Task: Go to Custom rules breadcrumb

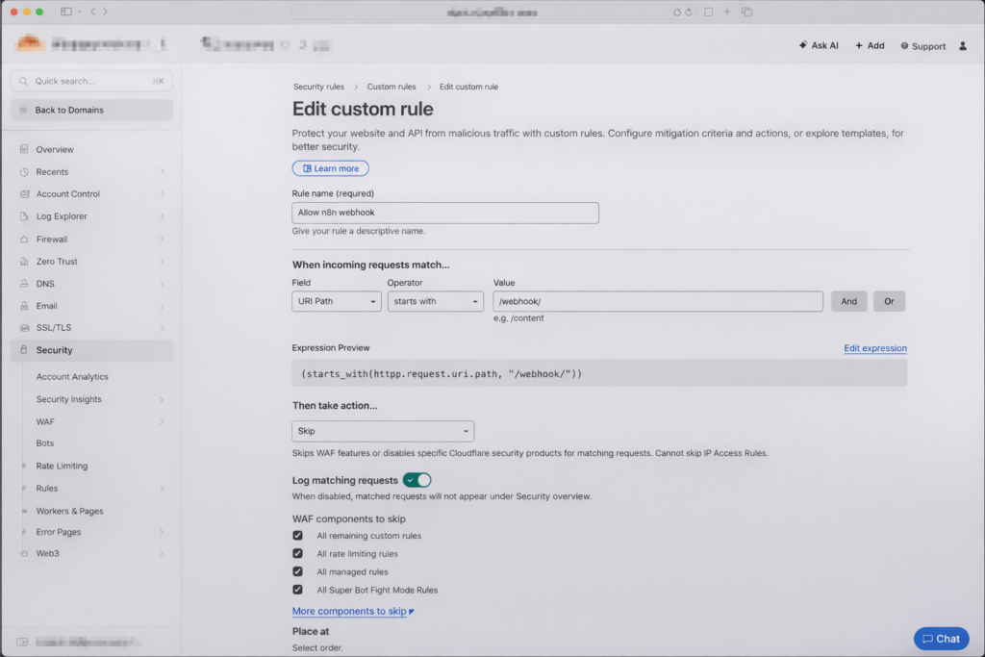Action: click(391, 87)
